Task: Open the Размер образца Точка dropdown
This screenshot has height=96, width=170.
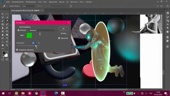Action: point(28,6)
